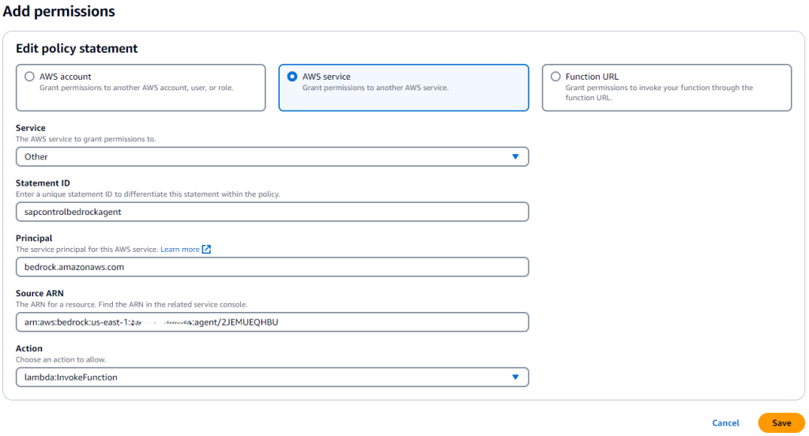Screen dimensions: 809x436
Task: Click the Statement ID input field
Action: (272, 212)
